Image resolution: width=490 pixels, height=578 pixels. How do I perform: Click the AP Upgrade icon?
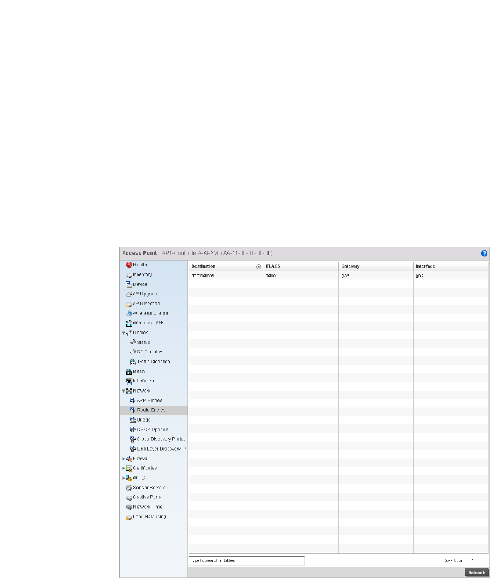[128, 294]
